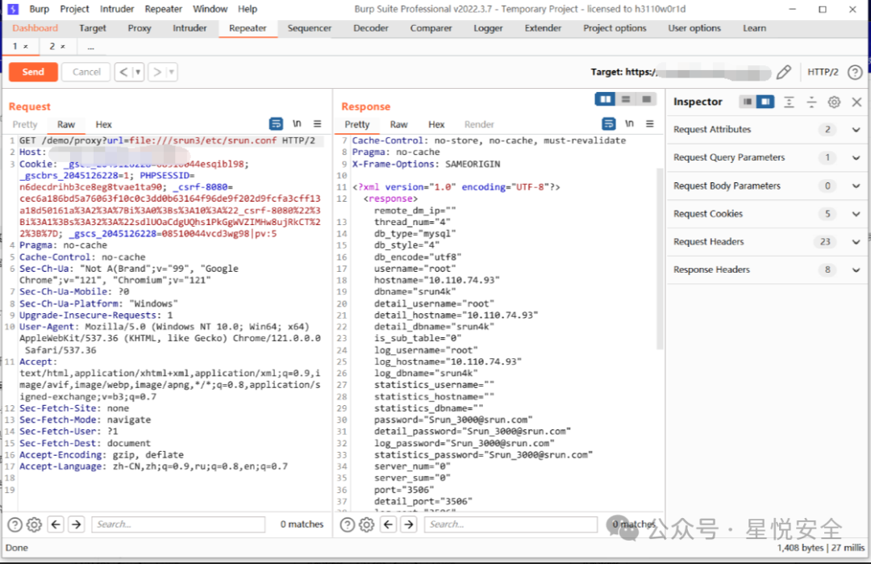Click the Cancel button

(x=86, y=72)
